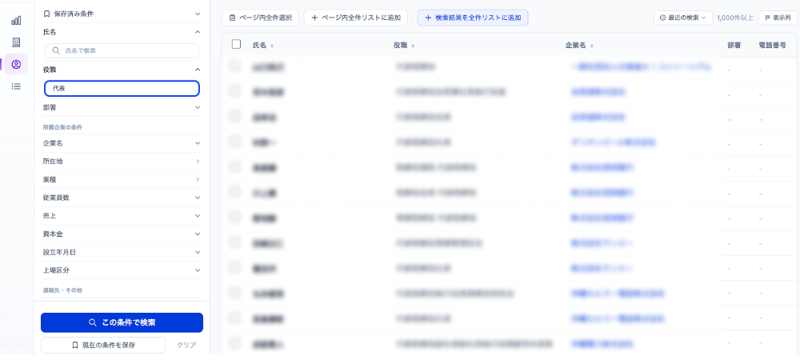The height and width of the screenshot is (360, 800).
Task: Open the 最近の検索 dropdown
Action: click(x=682, y=18)
